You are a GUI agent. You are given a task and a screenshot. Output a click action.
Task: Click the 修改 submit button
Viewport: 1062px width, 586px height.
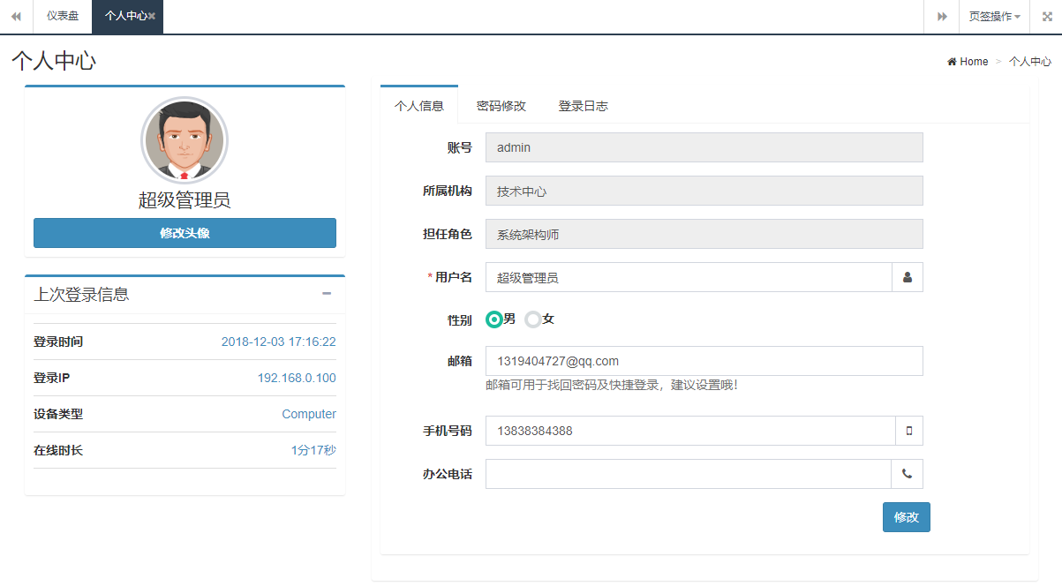tap(907, 517)
